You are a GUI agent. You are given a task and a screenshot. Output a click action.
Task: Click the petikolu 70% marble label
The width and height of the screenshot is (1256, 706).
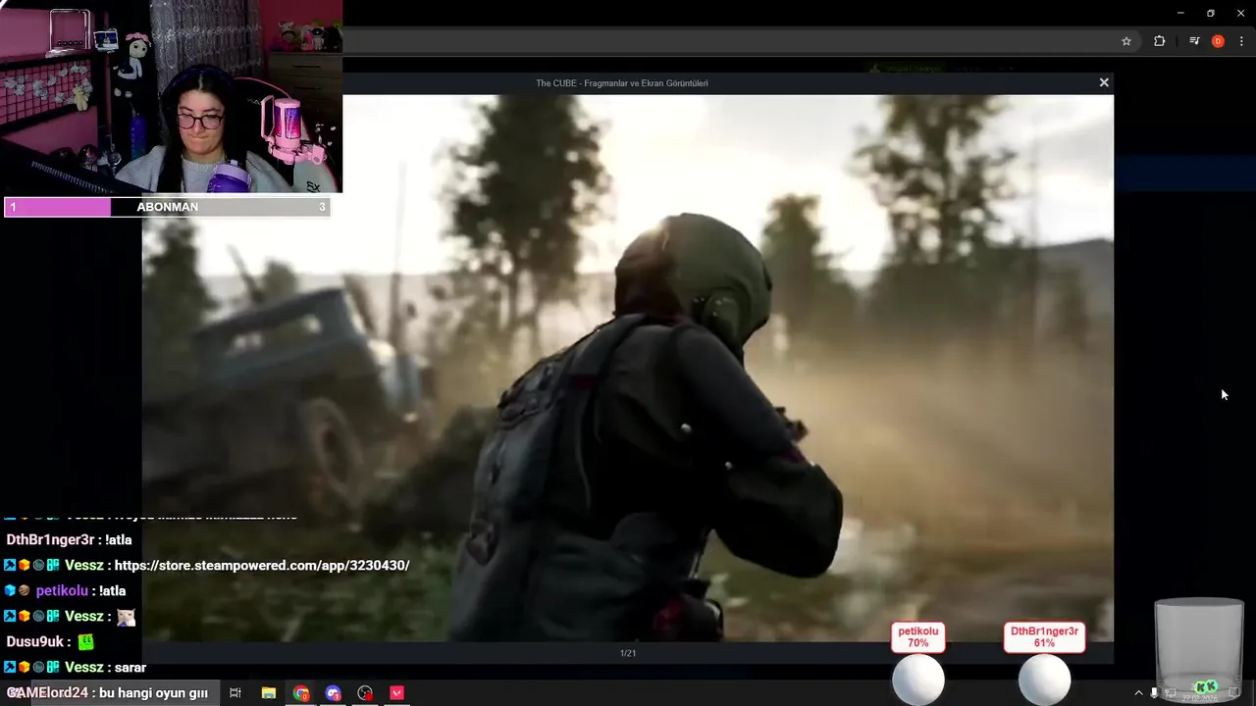tap(917, 637)
